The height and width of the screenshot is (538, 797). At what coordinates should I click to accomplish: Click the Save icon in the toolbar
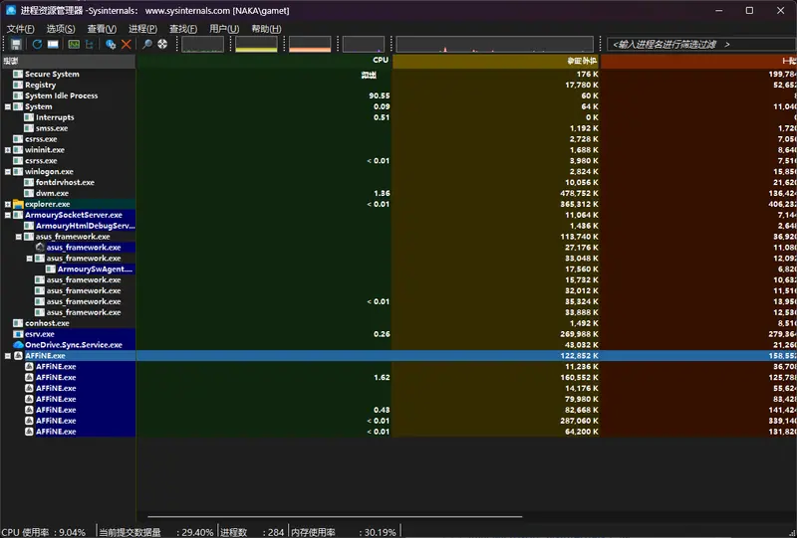coord(16,45)
